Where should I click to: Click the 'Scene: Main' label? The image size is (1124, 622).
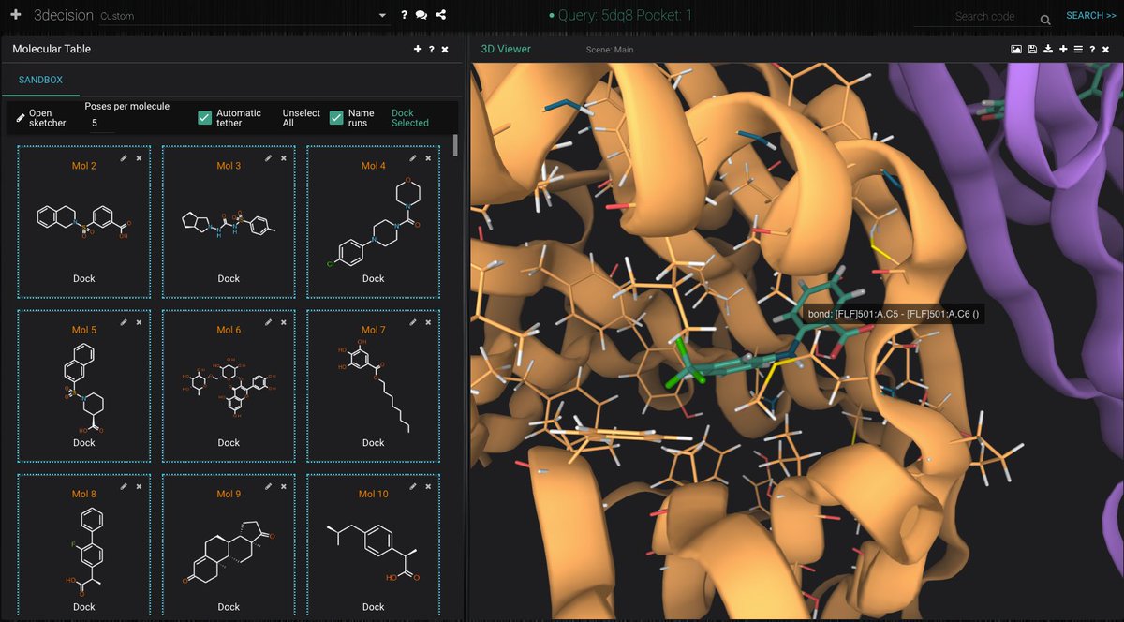coord(610,50)
